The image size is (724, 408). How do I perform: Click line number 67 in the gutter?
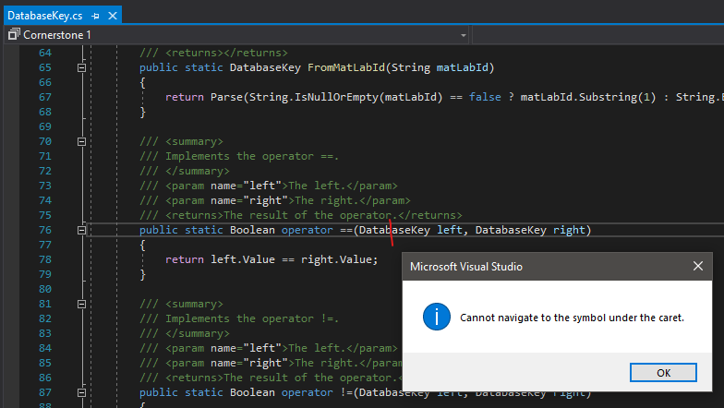click(45, 98)
